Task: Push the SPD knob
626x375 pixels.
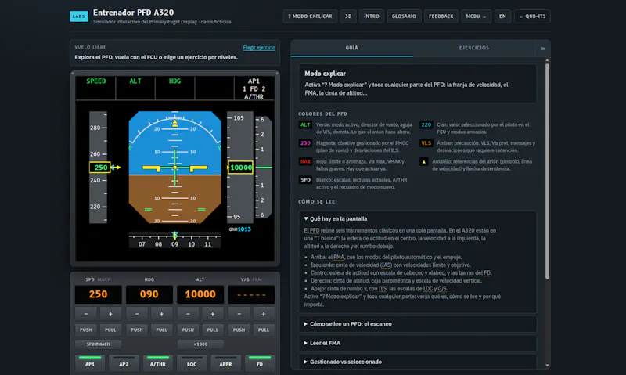Action: pos(86,330)
